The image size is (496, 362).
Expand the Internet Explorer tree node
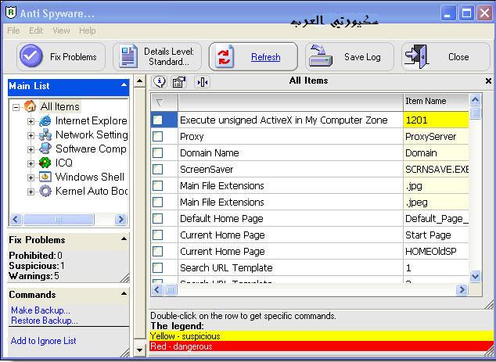[x=31, y=121]
